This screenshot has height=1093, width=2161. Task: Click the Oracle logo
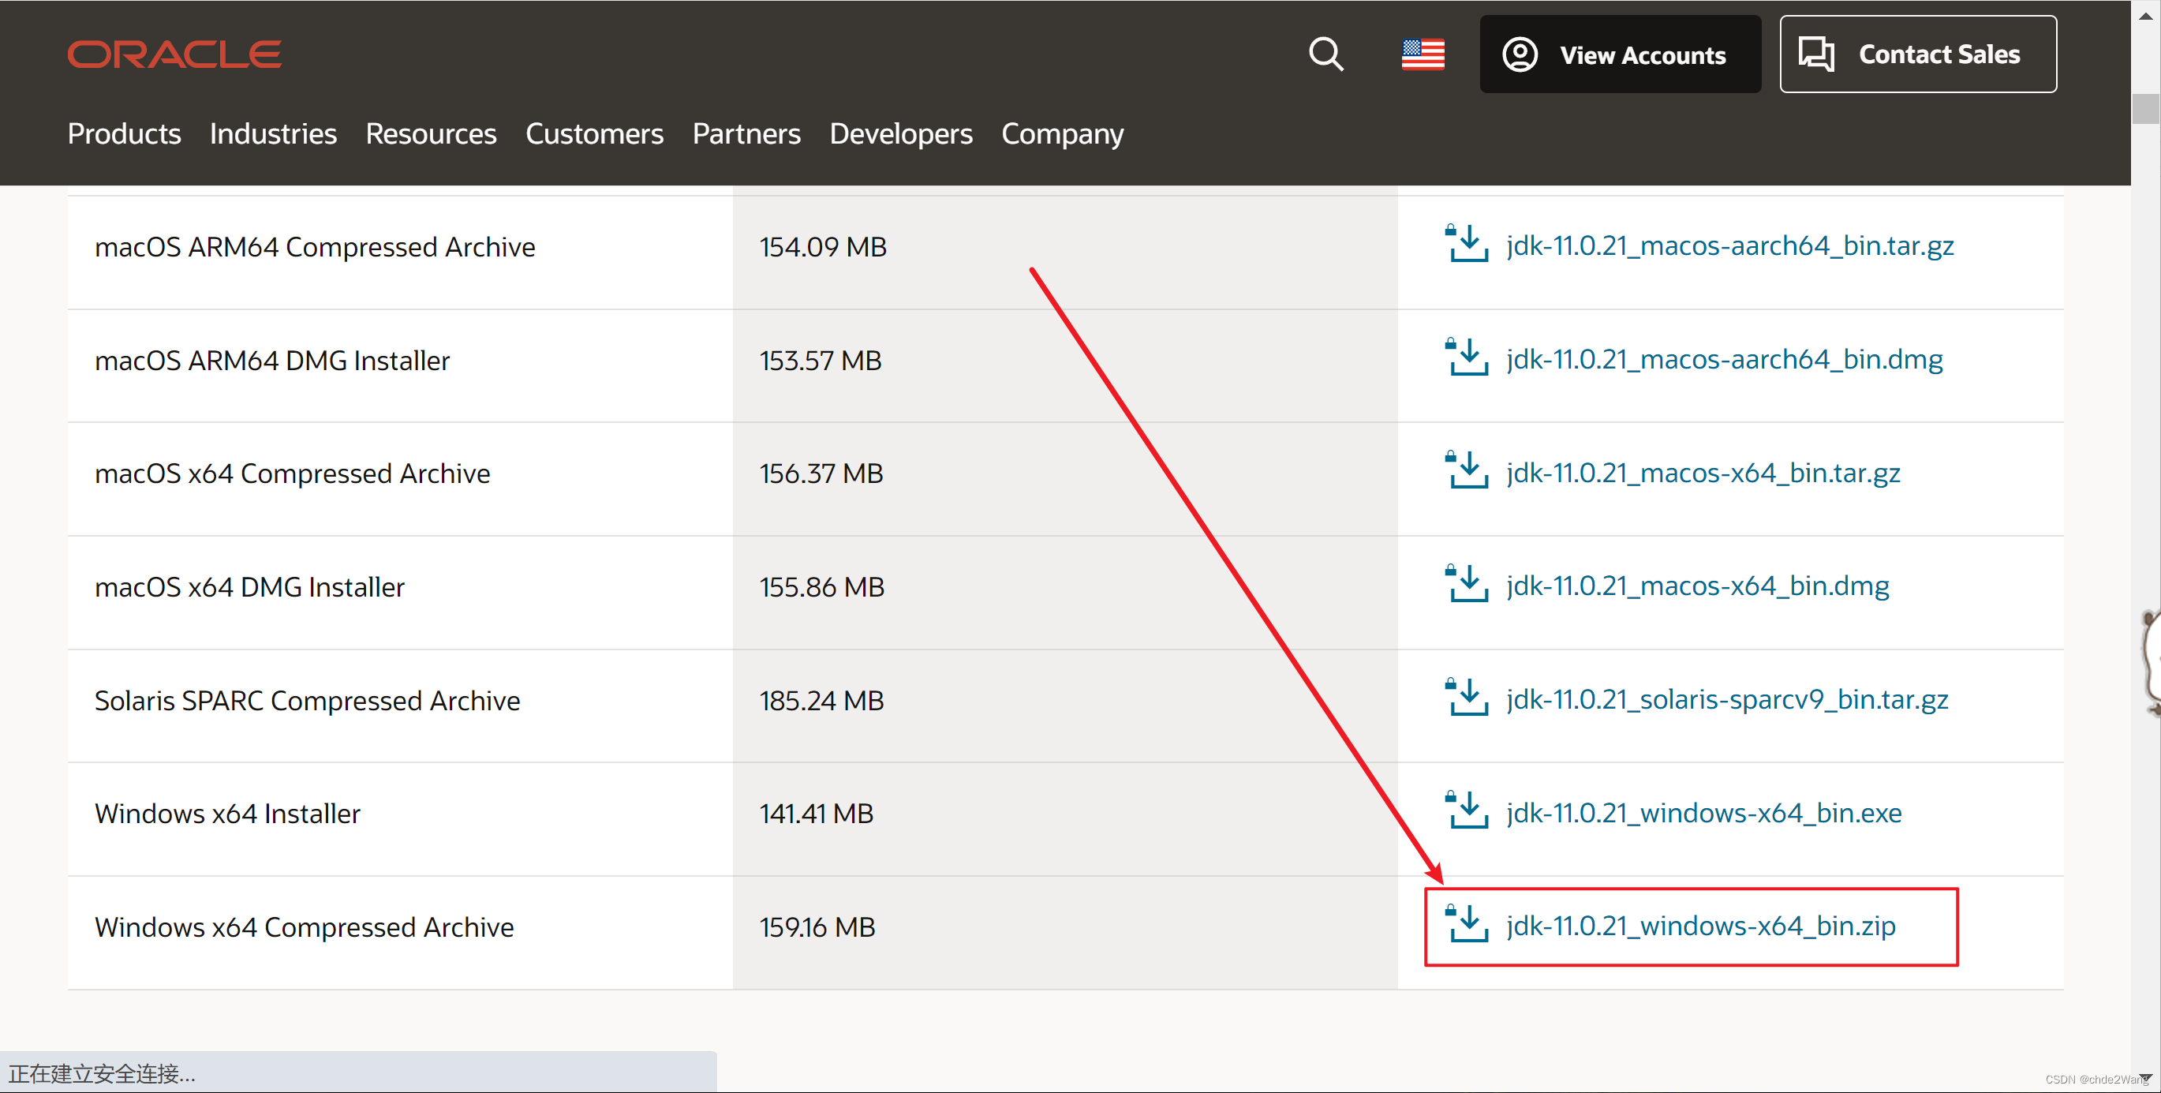coord(174,54)
